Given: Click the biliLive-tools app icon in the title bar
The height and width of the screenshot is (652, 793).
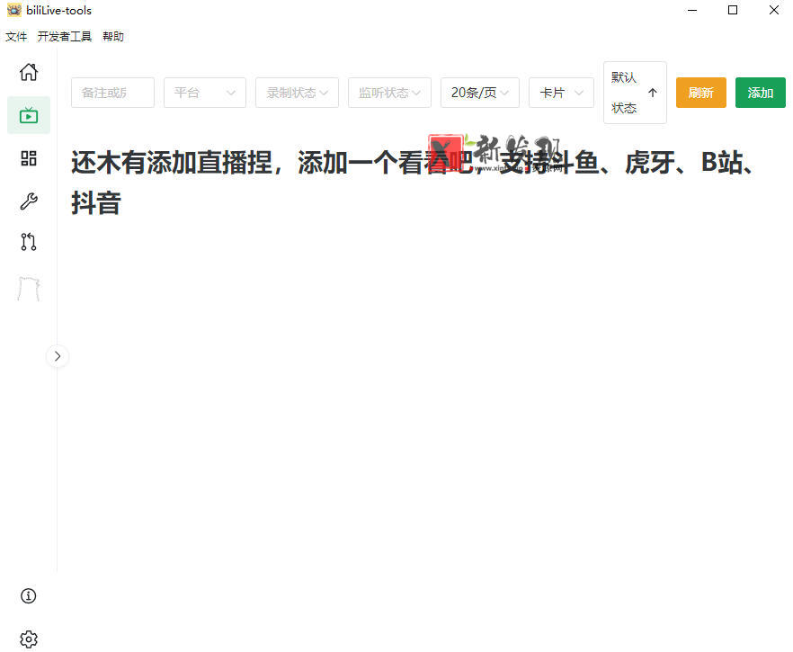Looking at the screenshot, I should point(14,10).
